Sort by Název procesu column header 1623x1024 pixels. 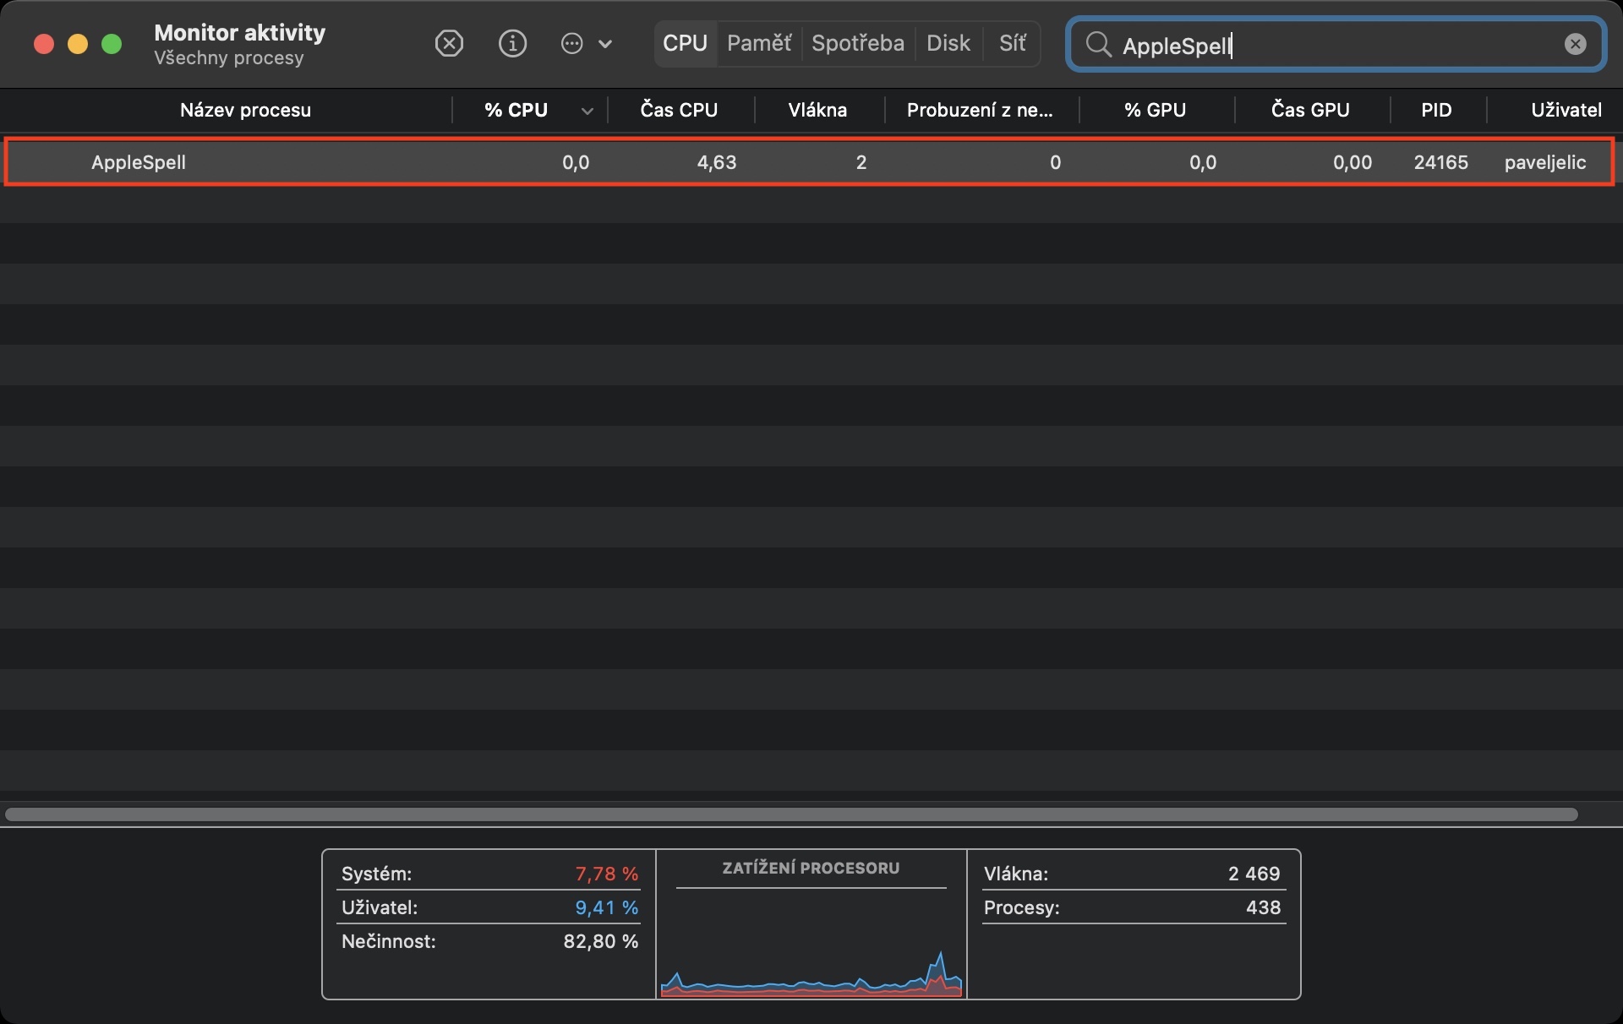(245, 110)
